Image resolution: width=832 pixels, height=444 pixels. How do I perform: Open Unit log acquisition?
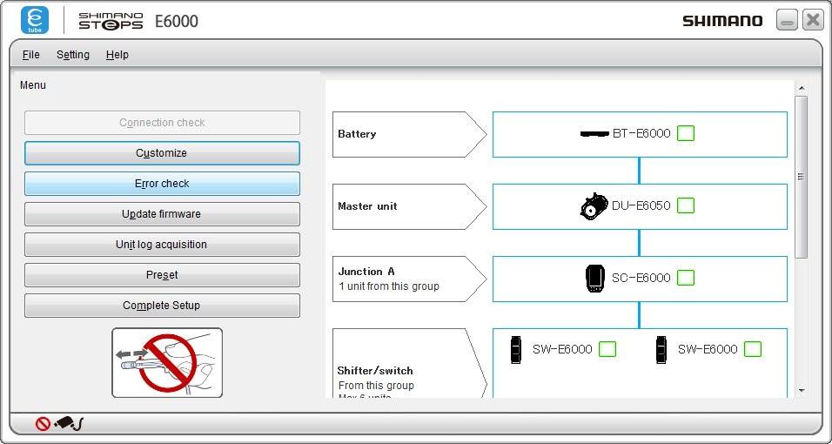(162, 245)
